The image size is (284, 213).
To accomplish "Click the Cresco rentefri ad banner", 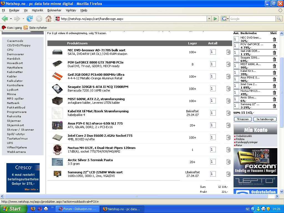I will click(x=23, y=178).
